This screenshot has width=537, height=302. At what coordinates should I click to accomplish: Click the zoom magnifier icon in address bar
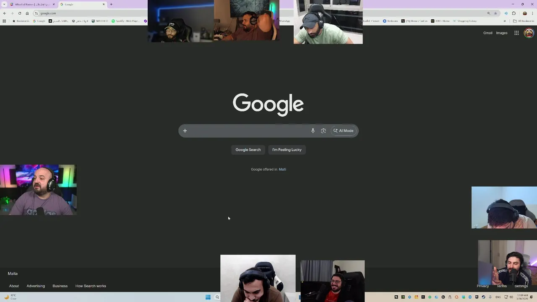coord(489,13)
